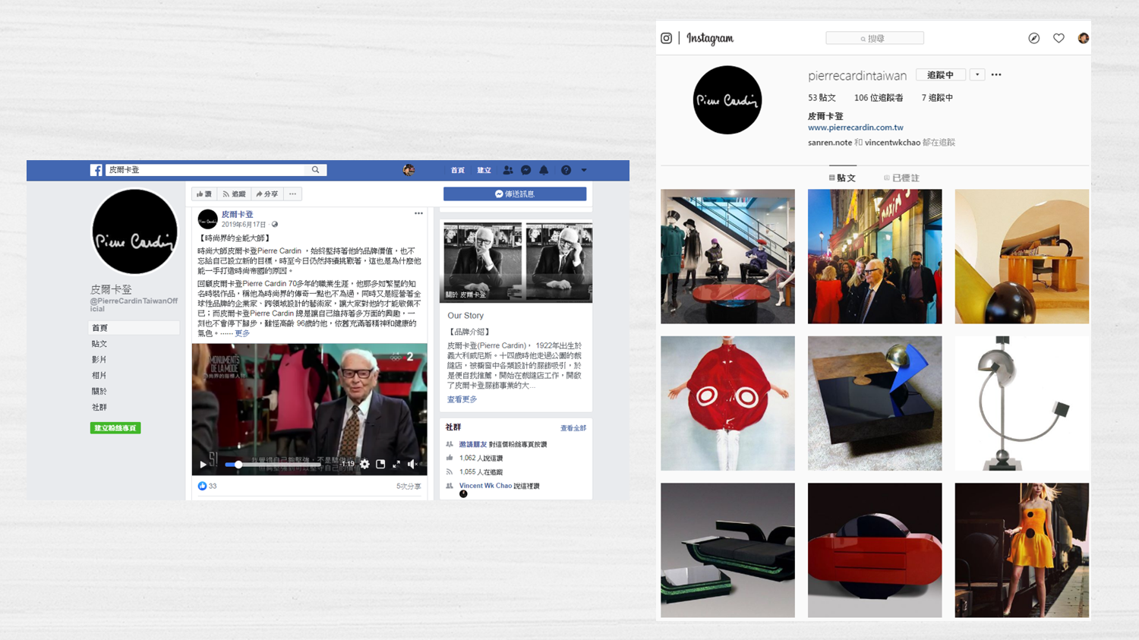Open www.pierrecardin.com.tw link
1139x640 pixels.
tap(855, 128)
